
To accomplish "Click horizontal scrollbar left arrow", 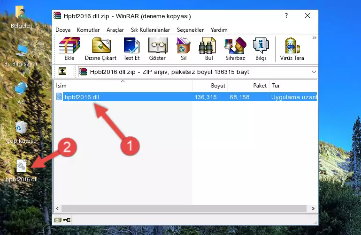I will pos(57,208).
